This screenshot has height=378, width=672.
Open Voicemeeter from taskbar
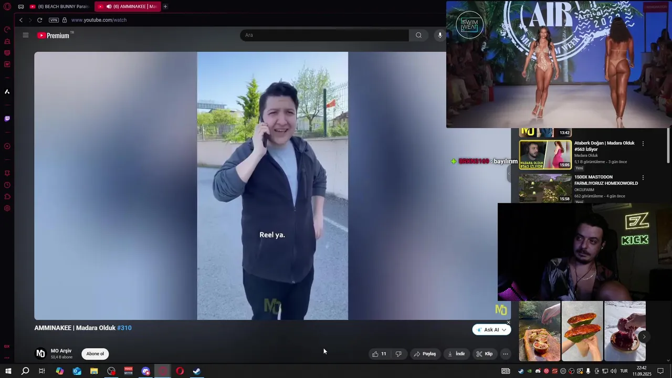click(129, 371)
